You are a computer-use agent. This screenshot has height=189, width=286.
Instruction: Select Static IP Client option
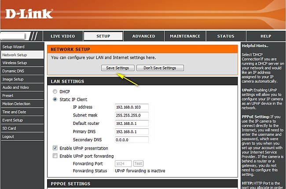55,99
